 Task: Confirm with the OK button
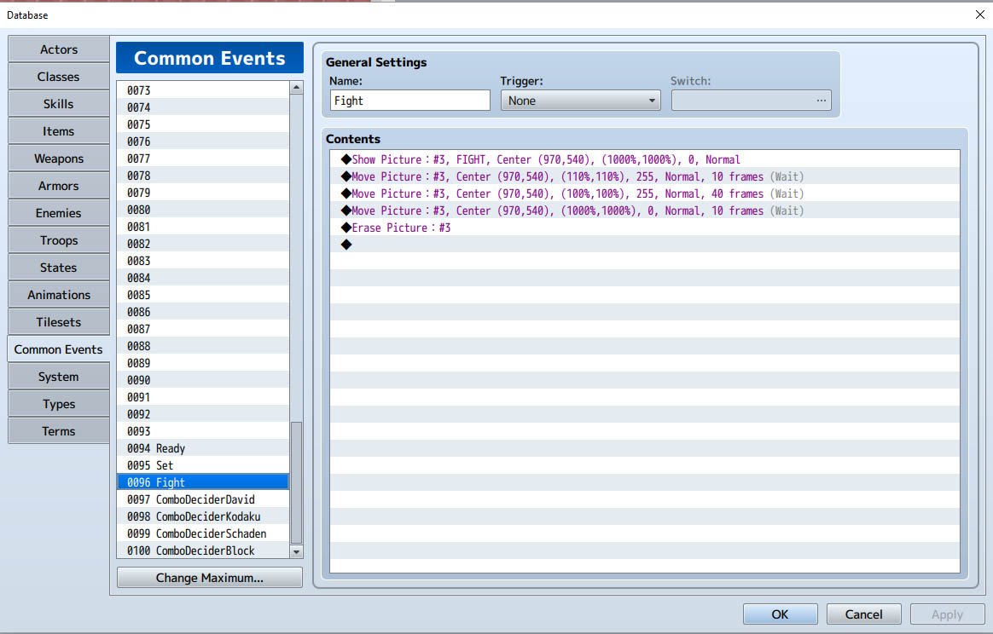click(780, 614)
